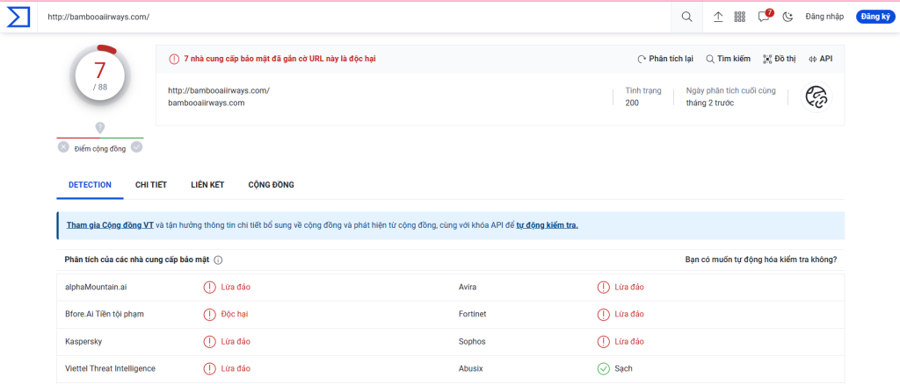Click warning icon in Viettel Threat Intelligence row
900x384 pixels.
point(209,368)
